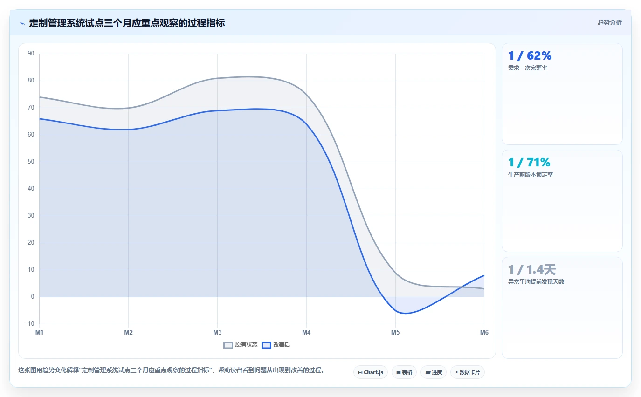The height and width of the screenshot is (397, 641).
Task: Click the 趋势分析 label in the header
Action: [609, 22]
